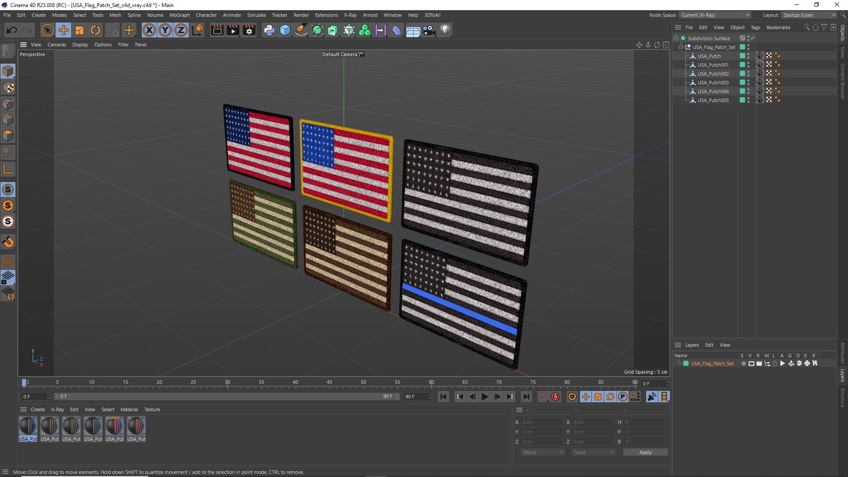
Task: Click the Python script icon
Action: click(x=269, y=30)
